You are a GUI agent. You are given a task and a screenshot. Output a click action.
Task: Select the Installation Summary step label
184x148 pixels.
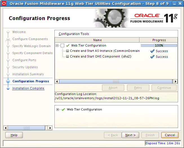(x=28, y=74)
